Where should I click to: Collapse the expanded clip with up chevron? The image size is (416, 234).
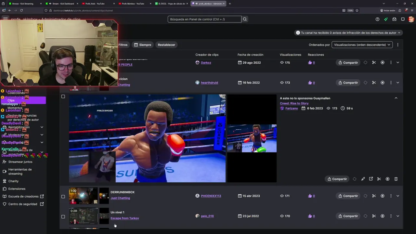tap(396, 98)
